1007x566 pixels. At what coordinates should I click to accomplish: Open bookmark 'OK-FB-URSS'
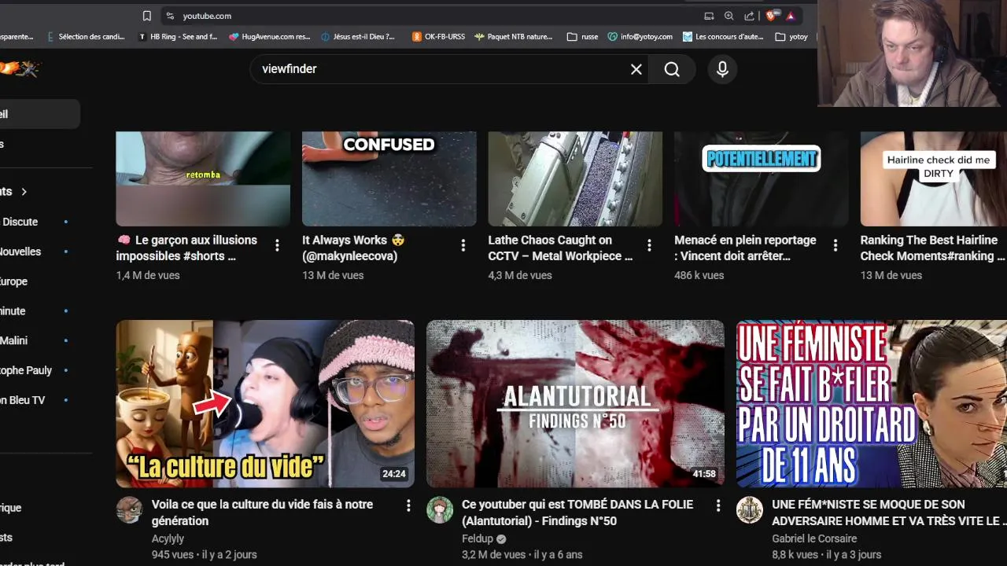click(x=439, y=36)
